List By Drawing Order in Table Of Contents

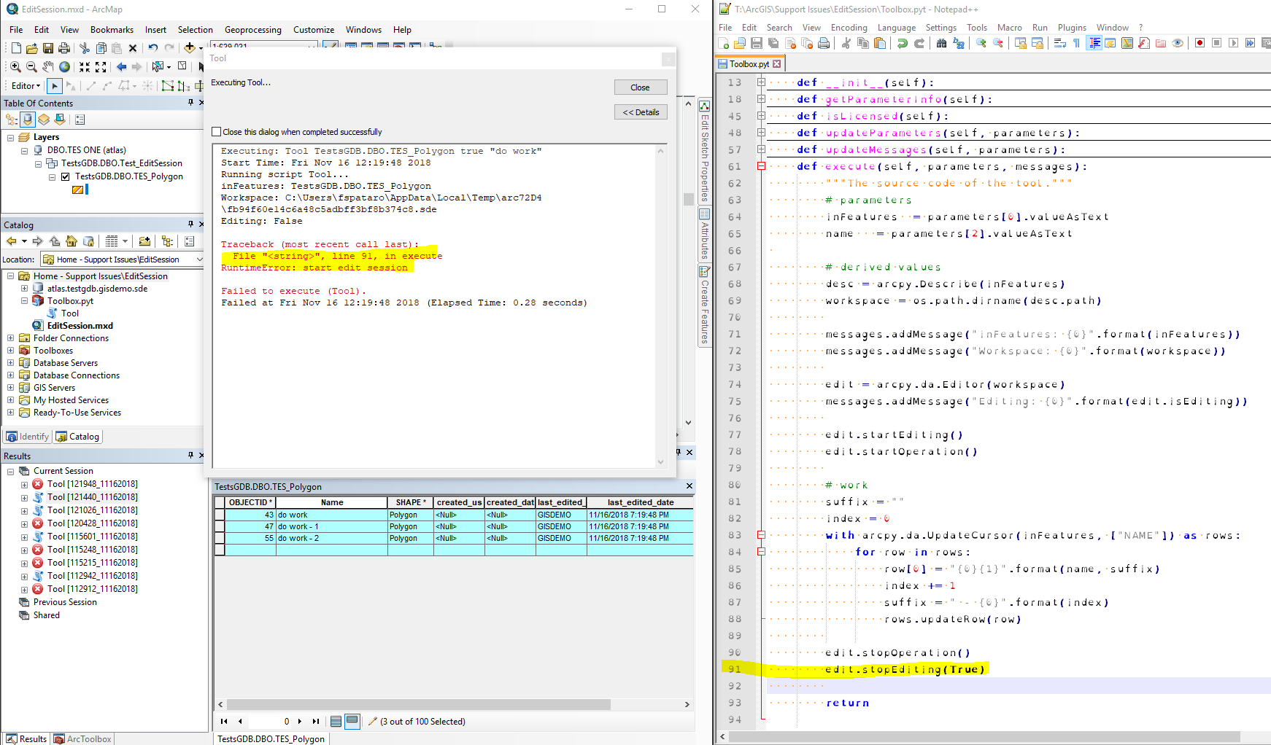coord(11,120)
